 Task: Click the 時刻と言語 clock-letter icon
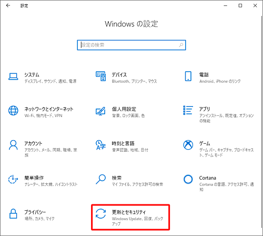(x=100, y=145)
